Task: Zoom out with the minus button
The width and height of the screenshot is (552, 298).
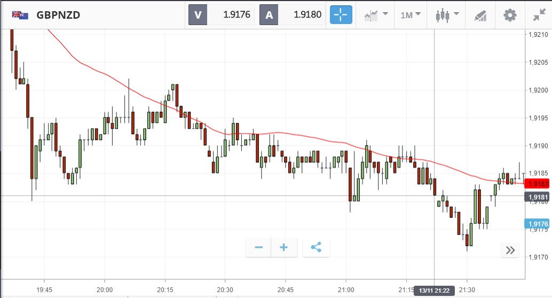Action: [x=258, y=247]
